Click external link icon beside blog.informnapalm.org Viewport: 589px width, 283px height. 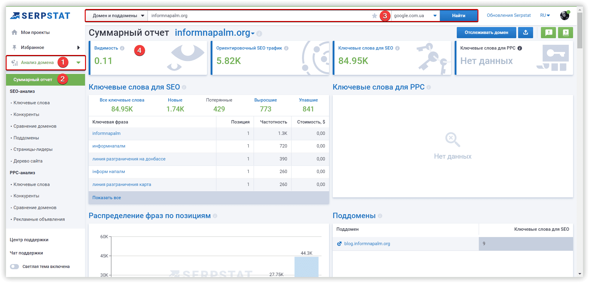[x=339, y=244]
